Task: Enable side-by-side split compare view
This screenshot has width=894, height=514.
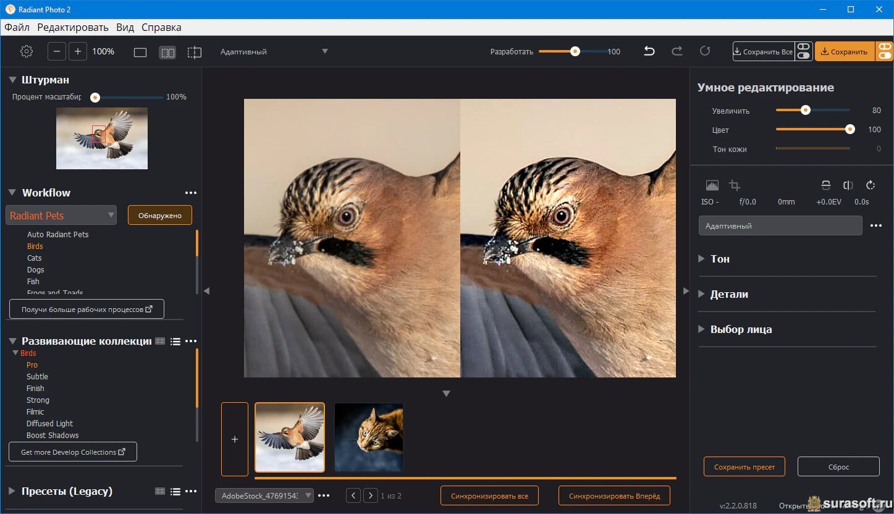Action: coord(167,53)
